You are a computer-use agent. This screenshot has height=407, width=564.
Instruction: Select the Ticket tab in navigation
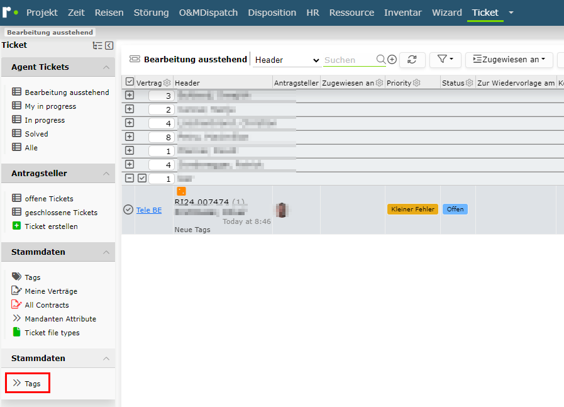(485, 13)
